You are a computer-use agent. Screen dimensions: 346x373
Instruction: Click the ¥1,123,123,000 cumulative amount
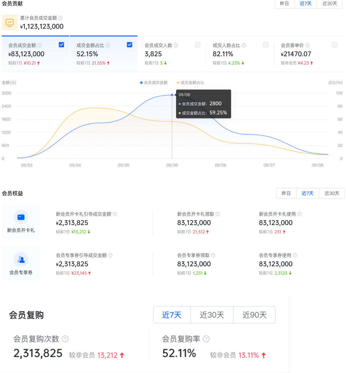[42, 27]
